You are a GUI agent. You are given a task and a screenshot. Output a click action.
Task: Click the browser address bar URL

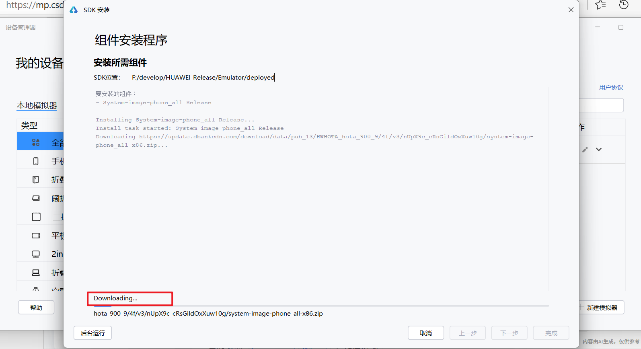pos(34,5)
